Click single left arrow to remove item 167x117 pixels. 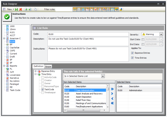point(112,98)
